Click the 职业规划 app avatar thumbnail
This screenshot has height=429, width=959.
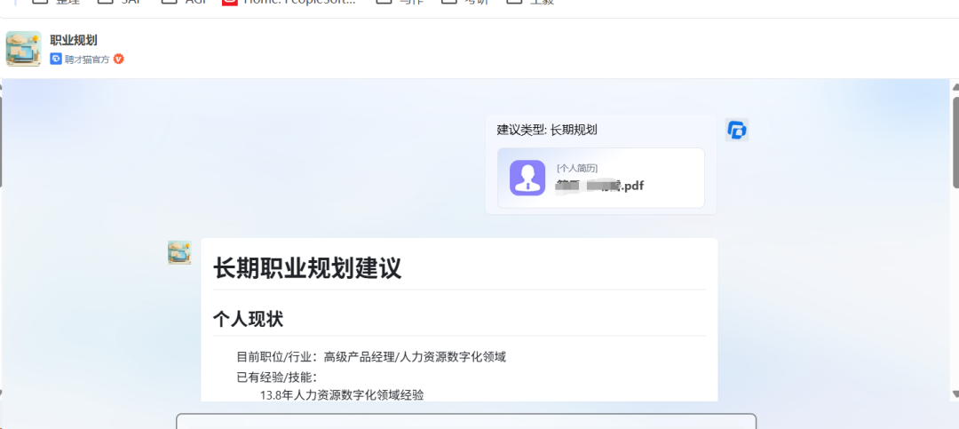click(24, 49)
